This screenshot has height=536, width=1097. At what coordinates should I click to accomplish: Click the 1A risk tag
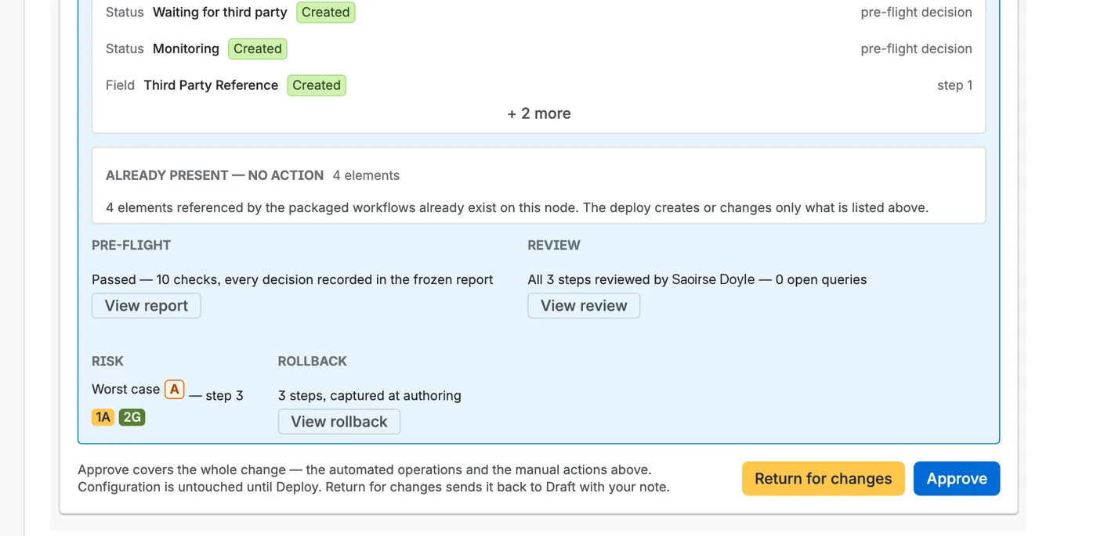click(x=103, y=417)
